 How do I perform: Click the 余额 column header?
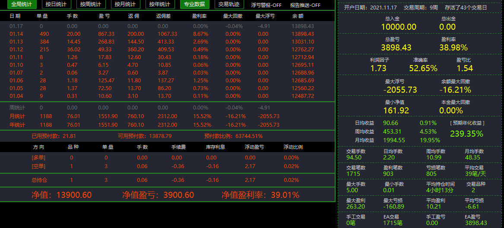[x=297, y=16]
